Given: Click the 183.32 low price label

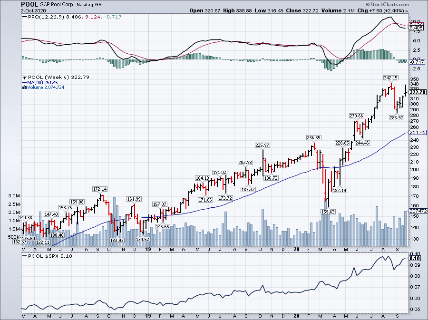Looking at the screenshot, I should [x=248, y=189].
